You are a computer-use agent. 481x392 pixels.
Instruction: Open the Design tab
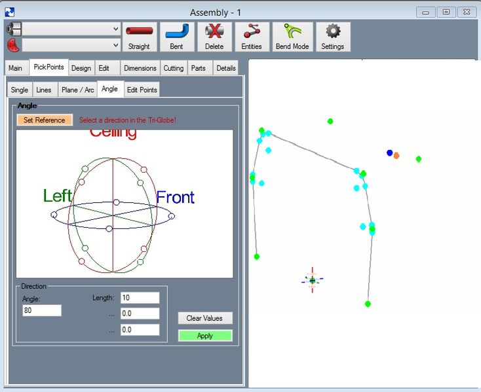81,68
